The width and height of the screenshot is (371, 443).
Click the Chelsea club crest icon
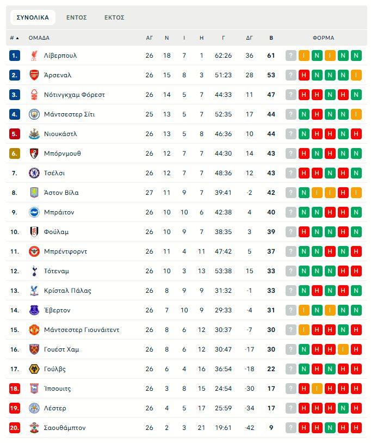tap(34, 173)
